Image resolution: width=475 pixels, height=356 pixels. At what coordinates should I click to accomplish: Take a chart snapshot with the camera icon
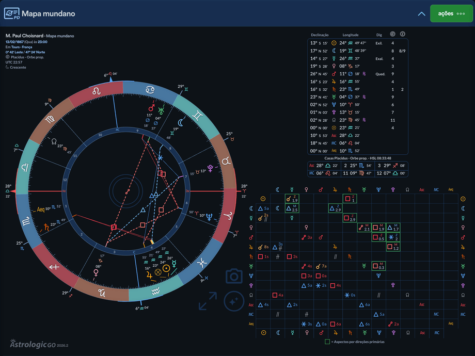(x=234, y=276)
